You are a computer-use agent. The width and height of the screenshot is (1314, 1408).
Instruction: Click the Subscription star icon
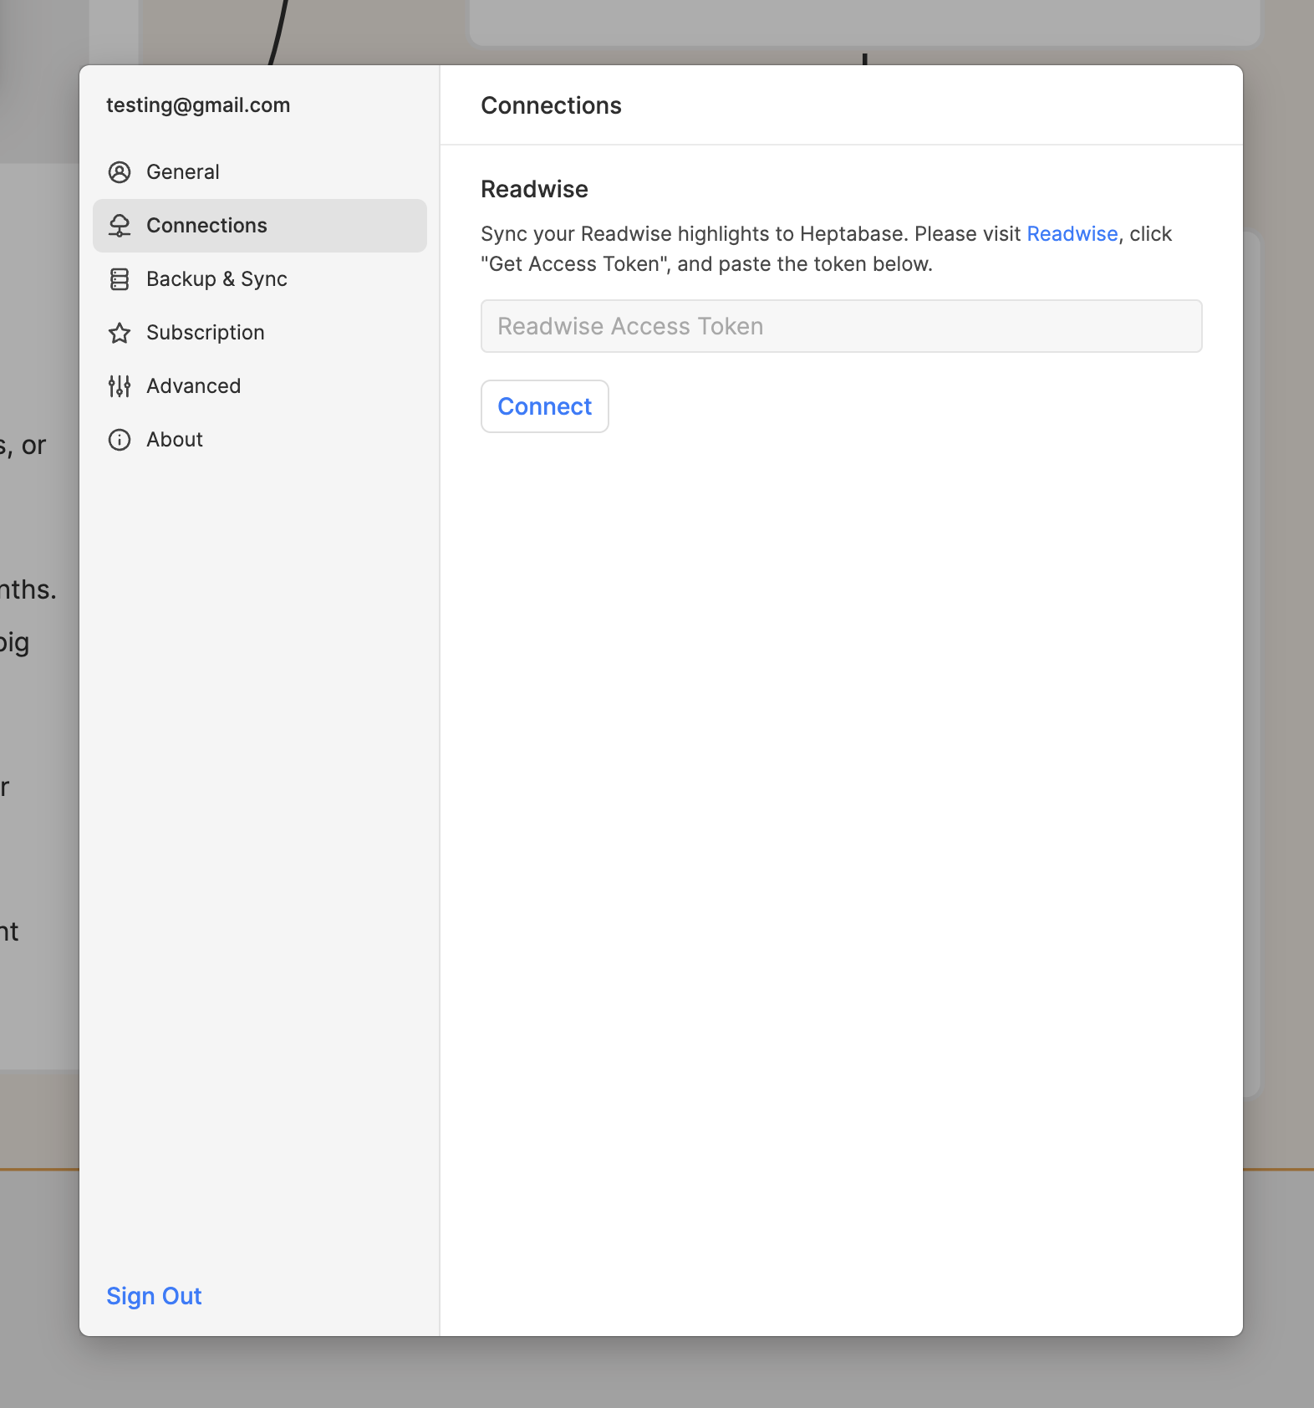point(120,333)
